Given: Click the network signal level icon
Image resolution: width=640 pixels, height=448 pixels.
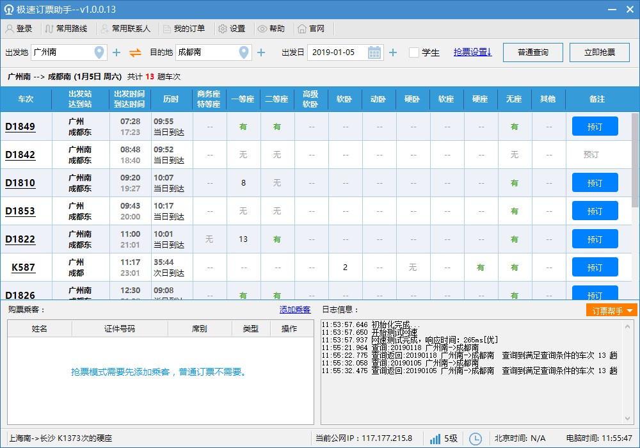Looking at the screenshot, I should 435,438.
